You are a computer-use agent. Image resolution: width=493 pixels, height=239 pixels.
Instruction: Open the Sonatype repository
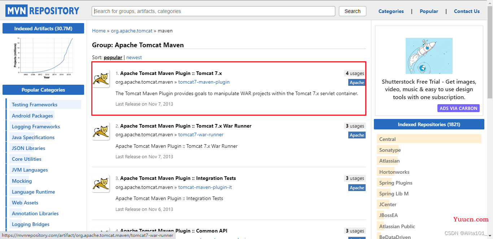(x=390, y=150)
